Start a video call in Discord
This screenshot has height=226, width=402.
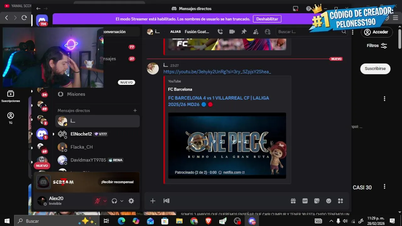232,32
